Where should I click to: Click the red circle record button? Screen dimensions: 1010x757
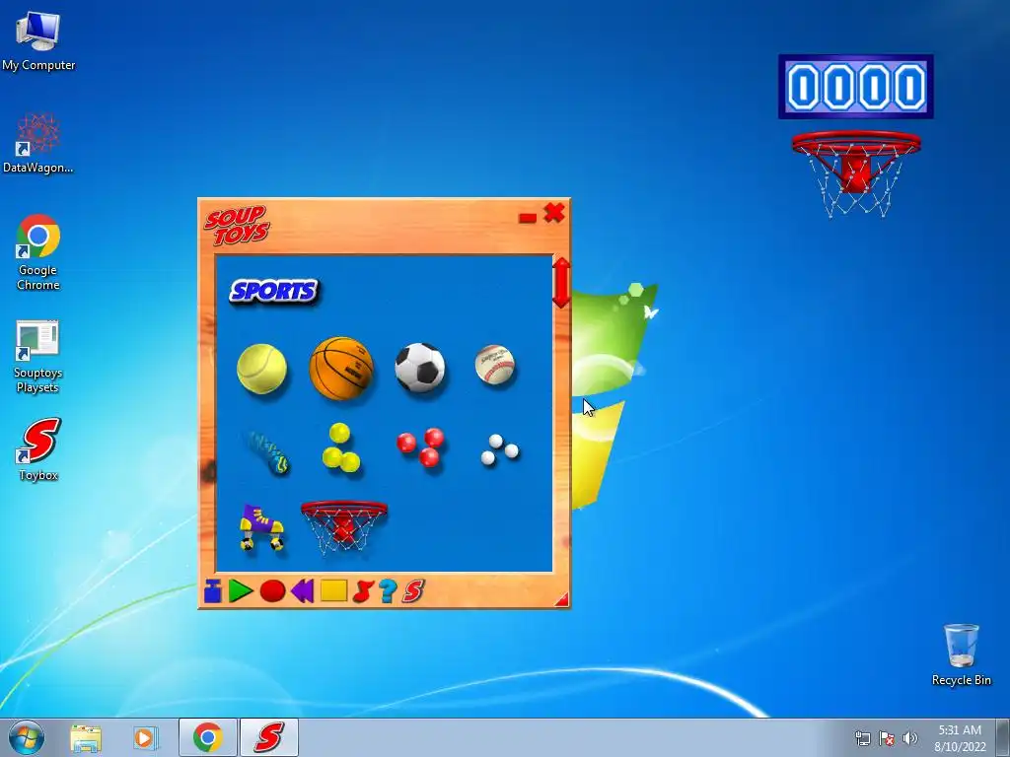272,591
